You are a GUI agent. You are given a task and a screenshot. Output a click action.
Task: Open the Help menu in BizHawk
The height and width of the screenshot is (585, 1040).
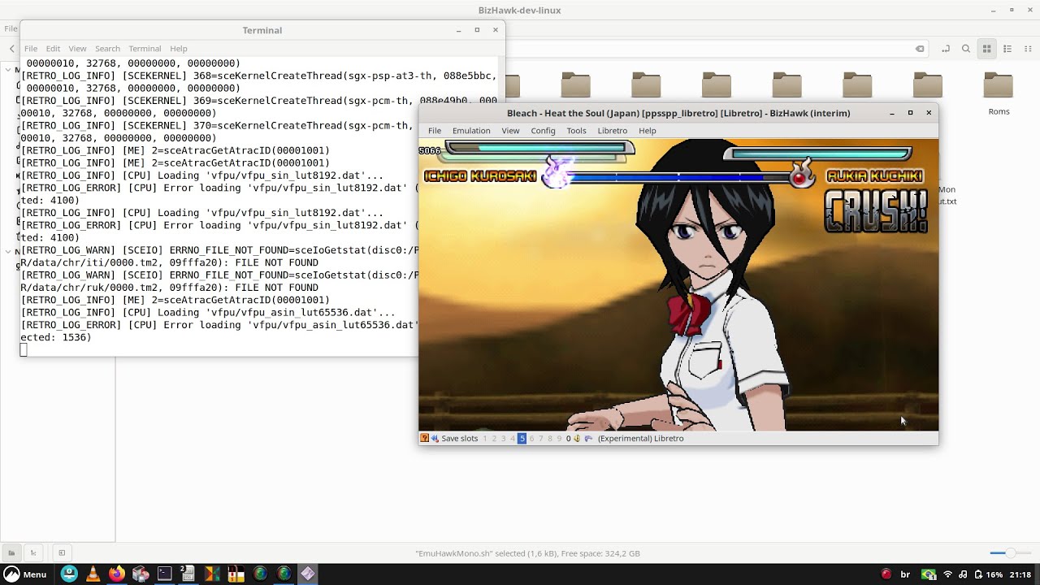pyautogui.click(x=647, y=131)
